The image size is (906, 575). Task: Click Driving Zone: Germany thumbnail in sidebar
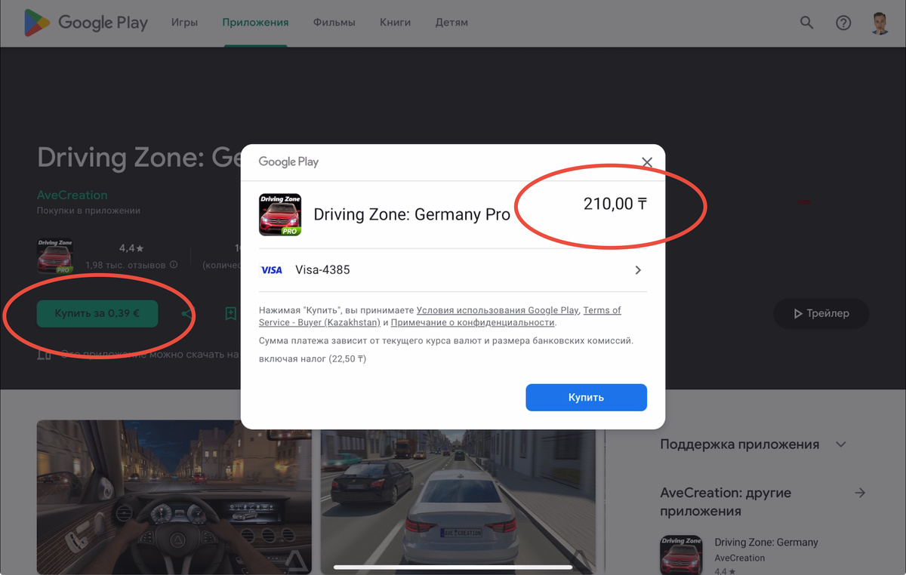tap(681, 555)
